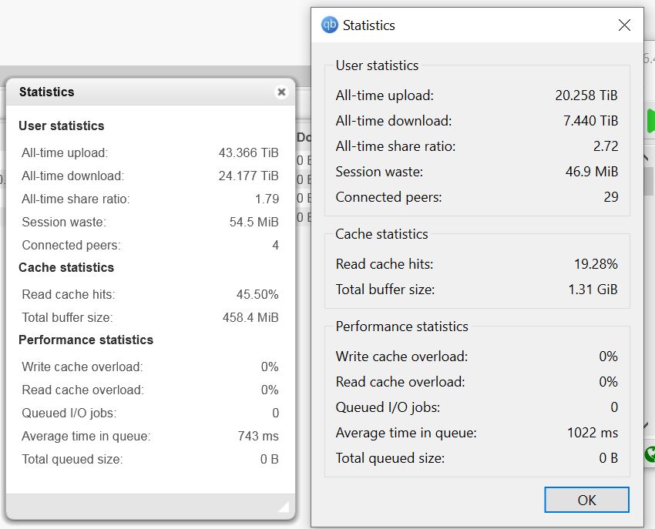The image size is (655, 529).
Task: Close the qBittorrent desktop Statistics window
Action: pyautogui.click(x=624, y=25)
